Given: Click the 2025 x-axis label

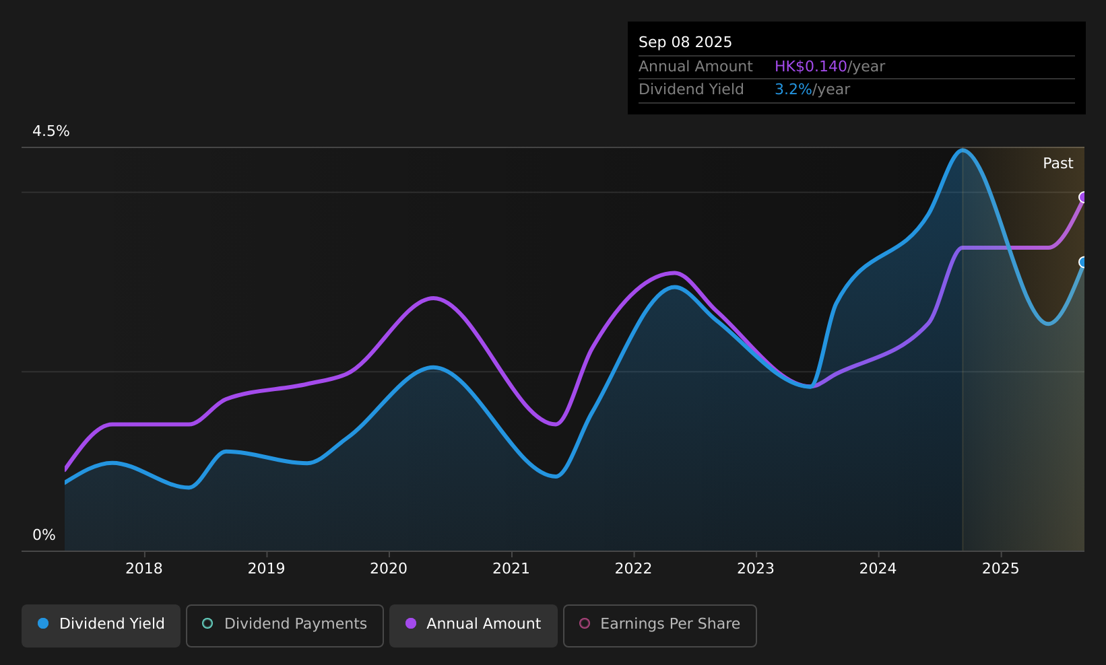Looking at the screenshot, I should [1000, 569].
